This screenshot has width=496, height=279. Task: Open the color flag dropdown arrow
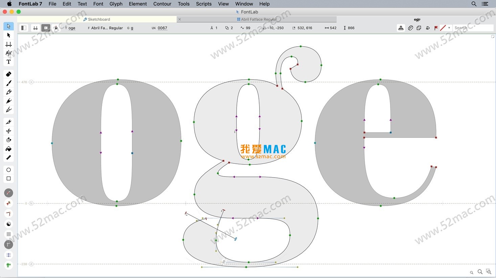click(449, 28)
